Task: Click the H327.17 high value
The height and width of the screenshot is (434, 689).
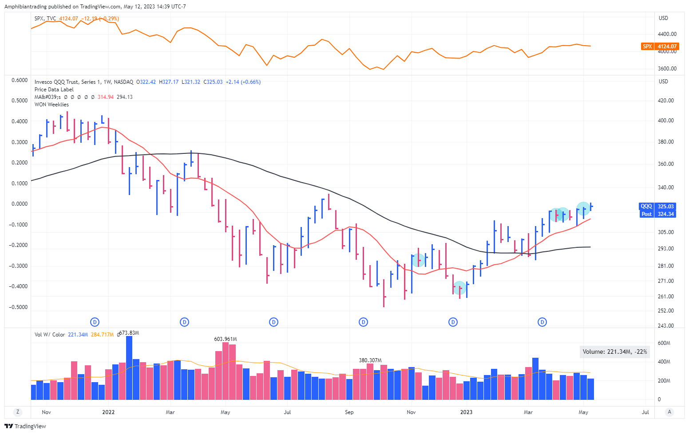Action: 169,82
